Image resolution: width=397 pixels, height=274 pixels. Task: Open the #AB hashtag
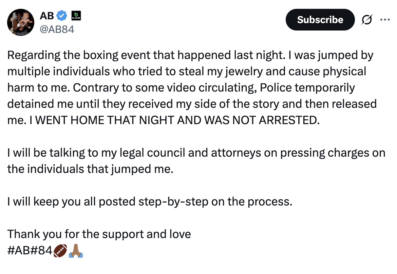pyautogui.click(x=19, y=251)
